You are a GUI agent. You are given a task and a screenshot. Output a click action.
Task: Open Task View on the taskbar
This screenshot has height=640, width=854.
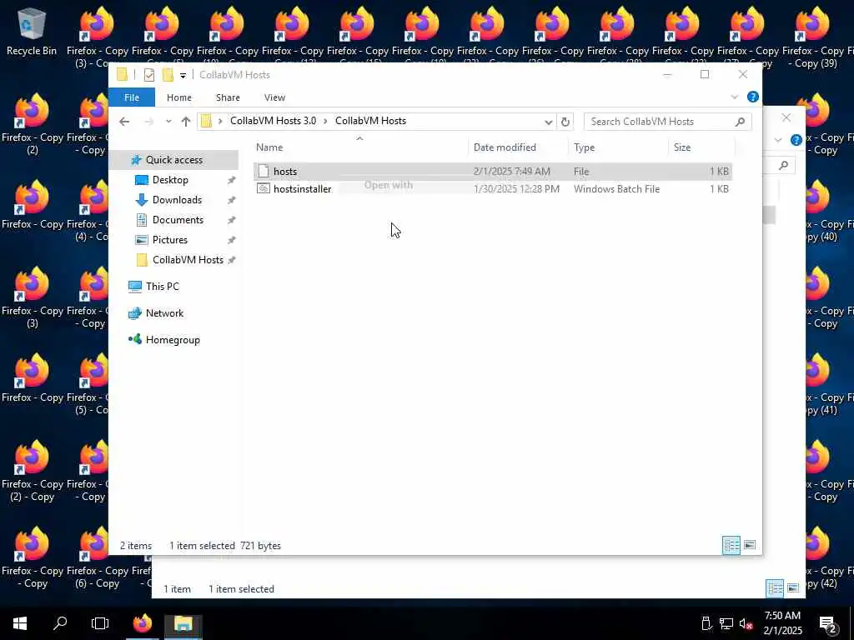coord(100,623)
